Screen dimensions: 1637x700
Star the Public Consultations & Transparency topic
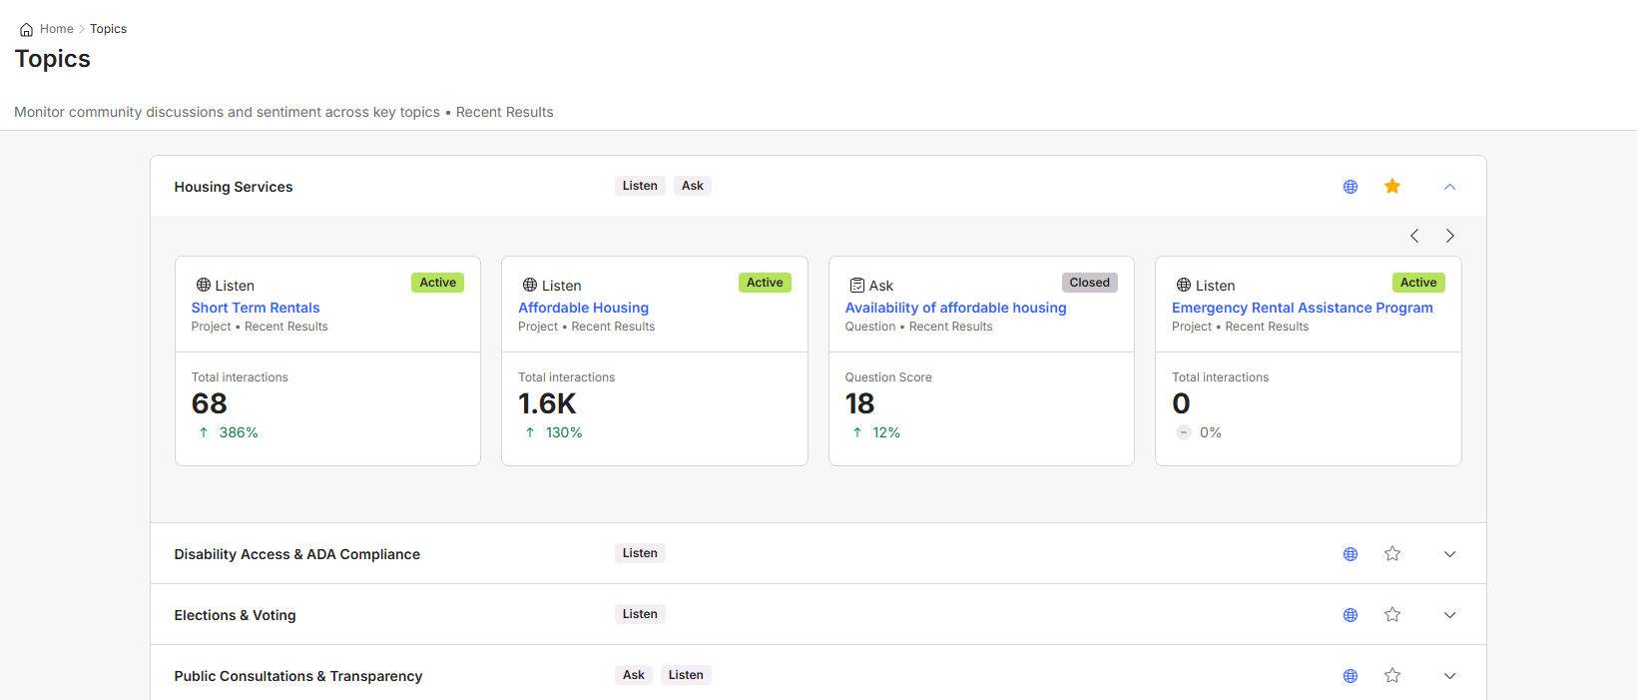click(x=1392, y=676)
